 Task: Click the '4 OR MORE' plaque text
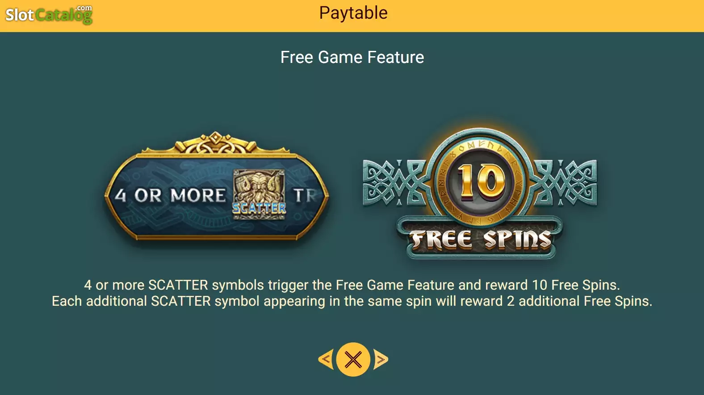click(x=170, y=195)
